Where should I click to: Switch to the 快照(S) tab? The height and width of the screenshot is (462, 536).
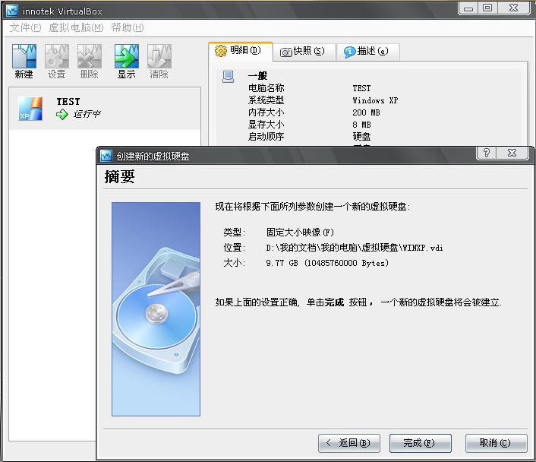[x=304, y=52]
